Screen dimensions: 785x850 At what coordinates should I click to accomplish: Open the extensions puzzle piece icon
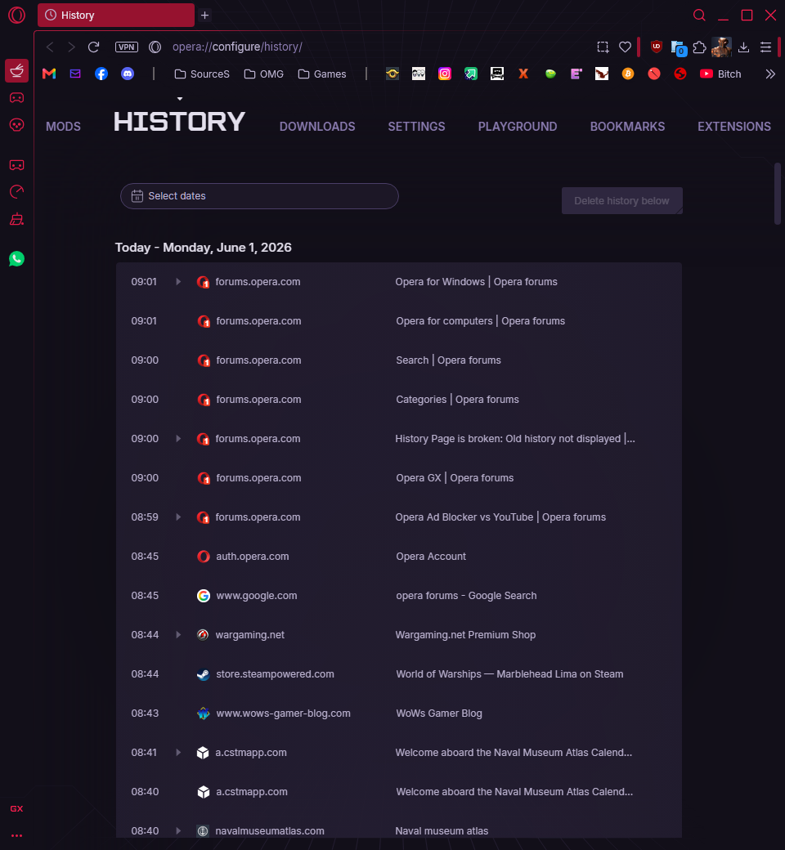(x=700, y=47)
